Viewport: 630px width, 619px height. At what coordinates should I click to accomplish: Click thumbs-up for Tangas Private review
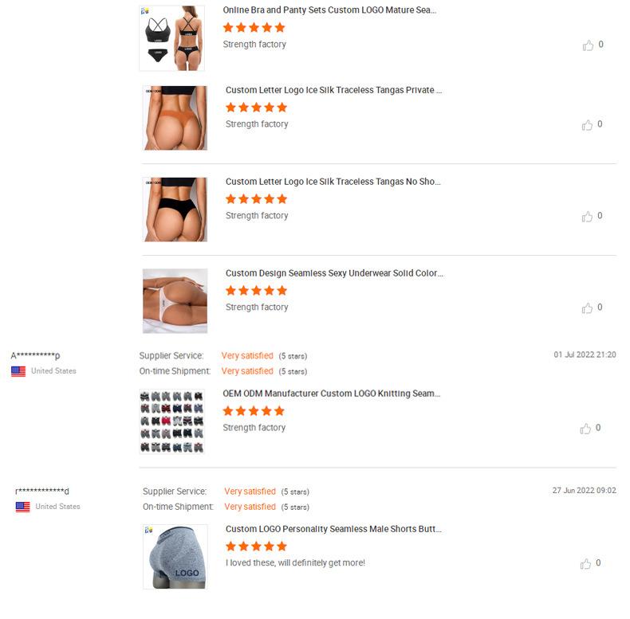pyautogui.click(x=587, y=125)
